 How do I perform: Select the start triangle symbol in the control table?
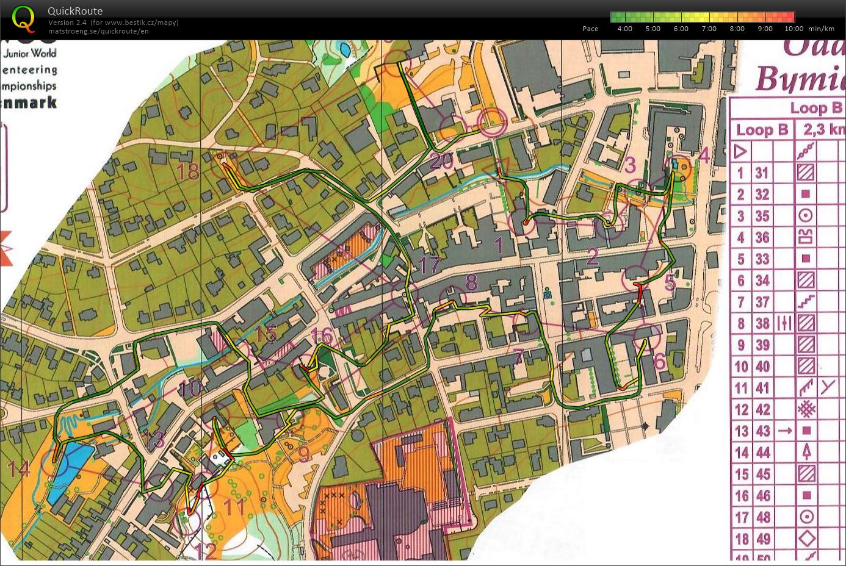pyautogui.click(x=741, y=151)
